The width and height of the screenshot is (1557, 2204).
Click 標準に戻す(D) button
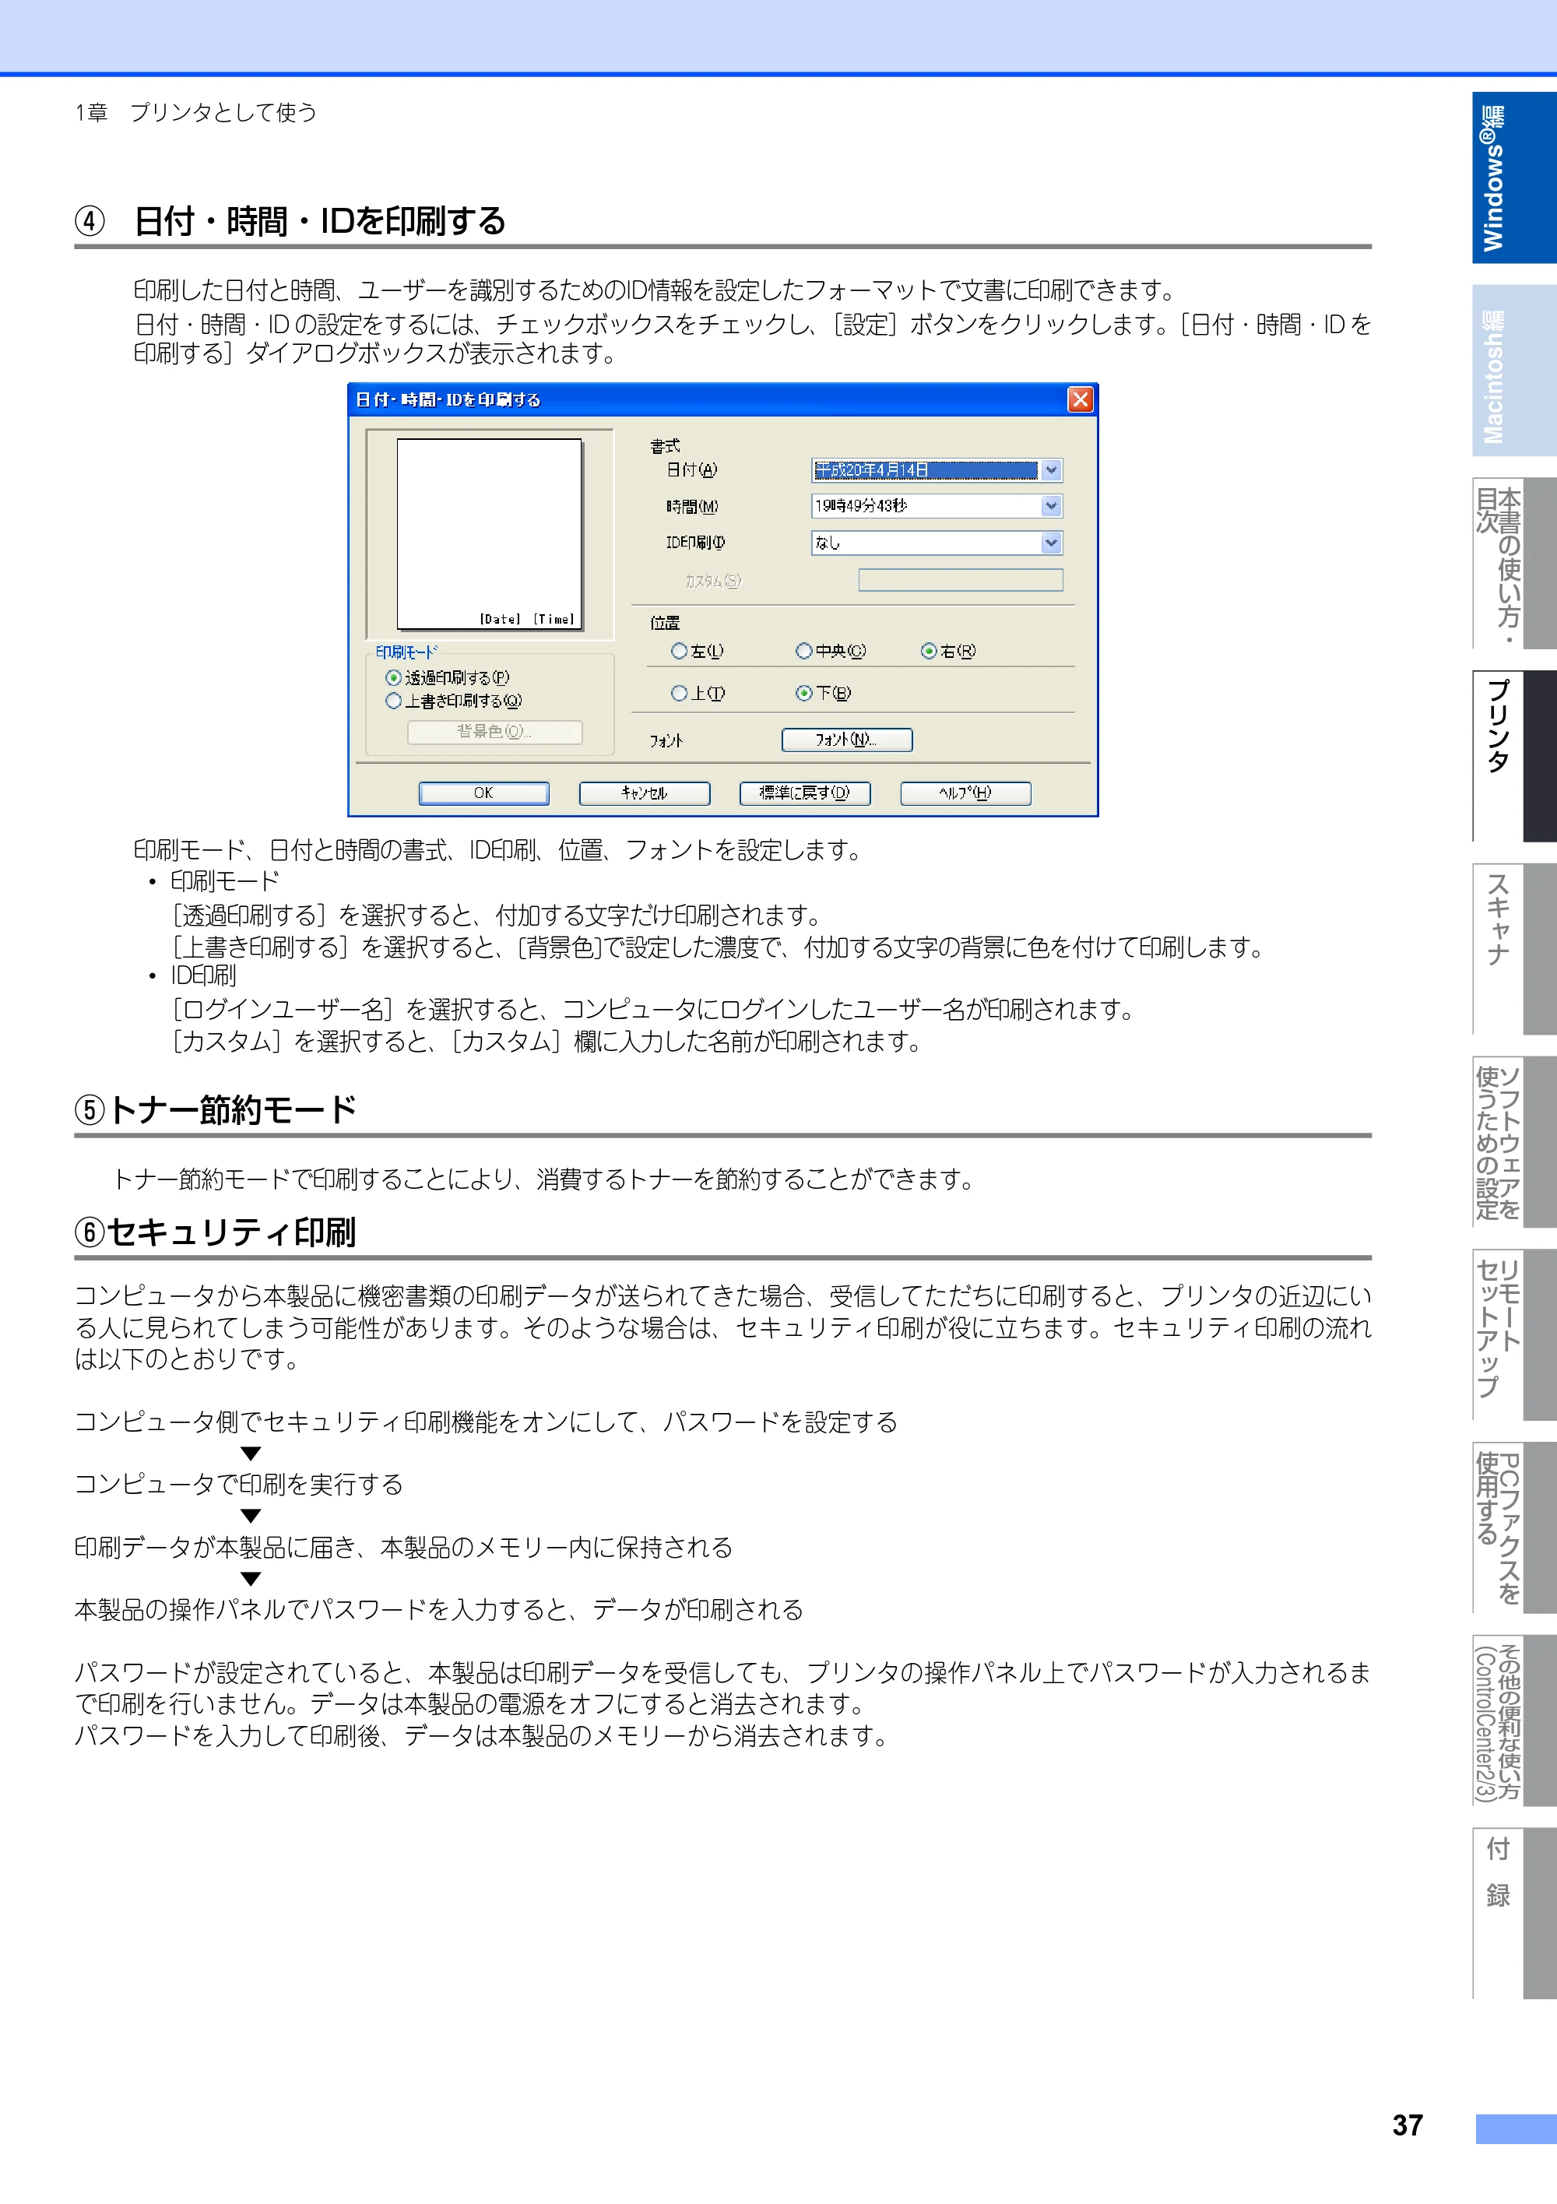point(804,793)
